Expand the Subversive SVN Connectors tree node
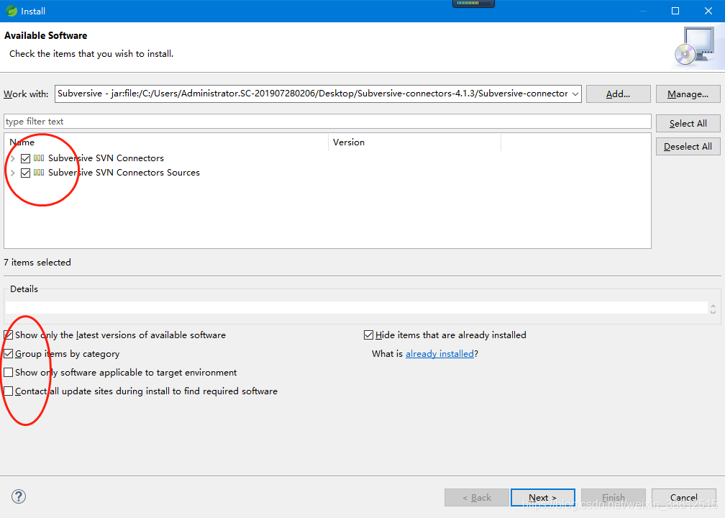The width and height of the screenshot is (725, 518). [x=13, y=158]
